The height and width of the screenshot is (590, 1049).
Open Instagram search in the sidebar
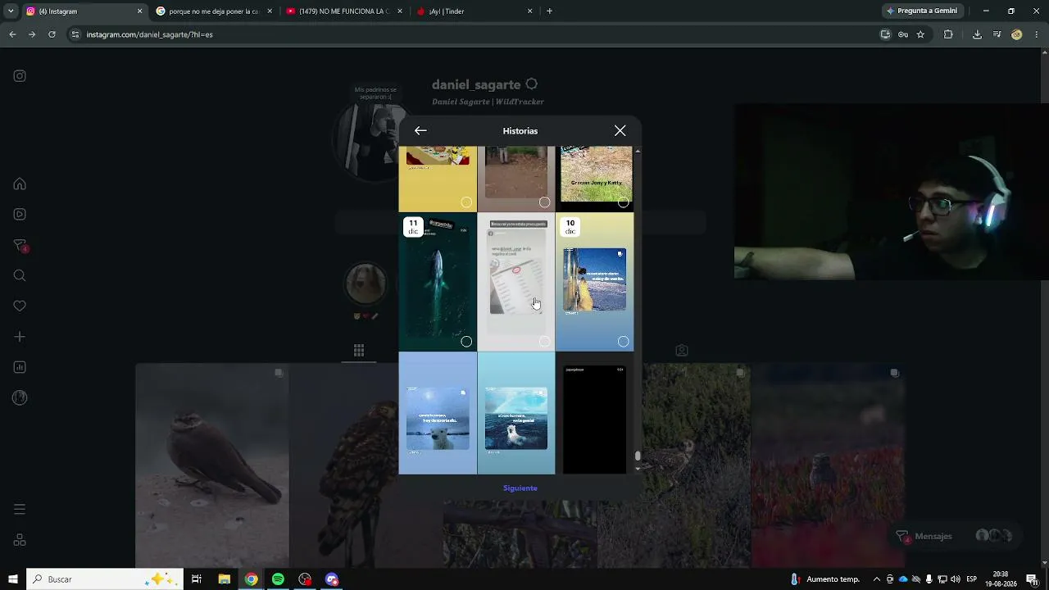click(x=20, y=275)
